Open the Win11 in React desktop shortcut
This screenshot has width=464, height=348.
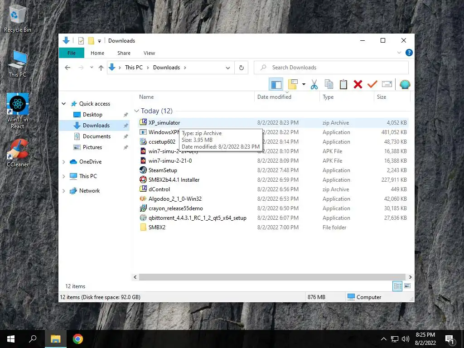18,111
